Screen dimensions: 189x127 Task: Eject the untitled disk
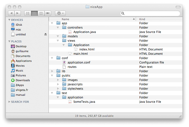(x=46, y=34)
